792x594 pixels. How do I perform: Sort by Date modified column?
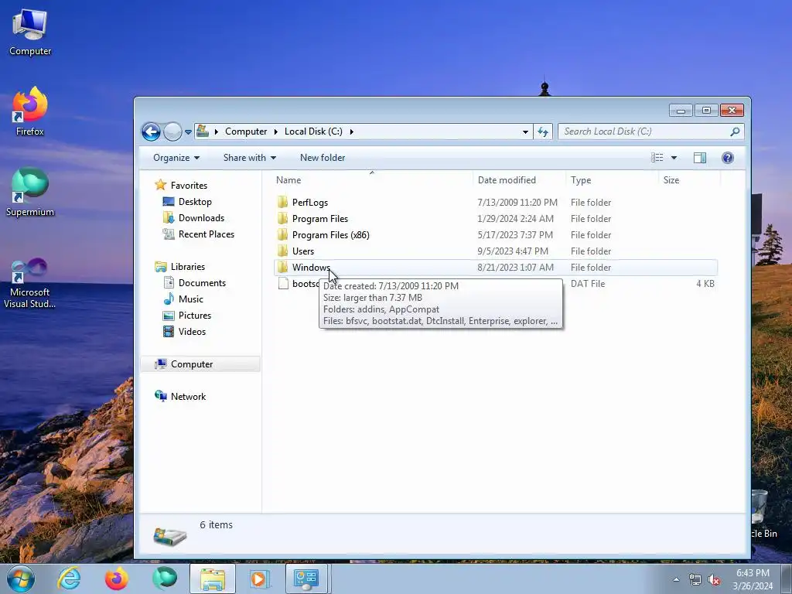(x=507, y=179)
